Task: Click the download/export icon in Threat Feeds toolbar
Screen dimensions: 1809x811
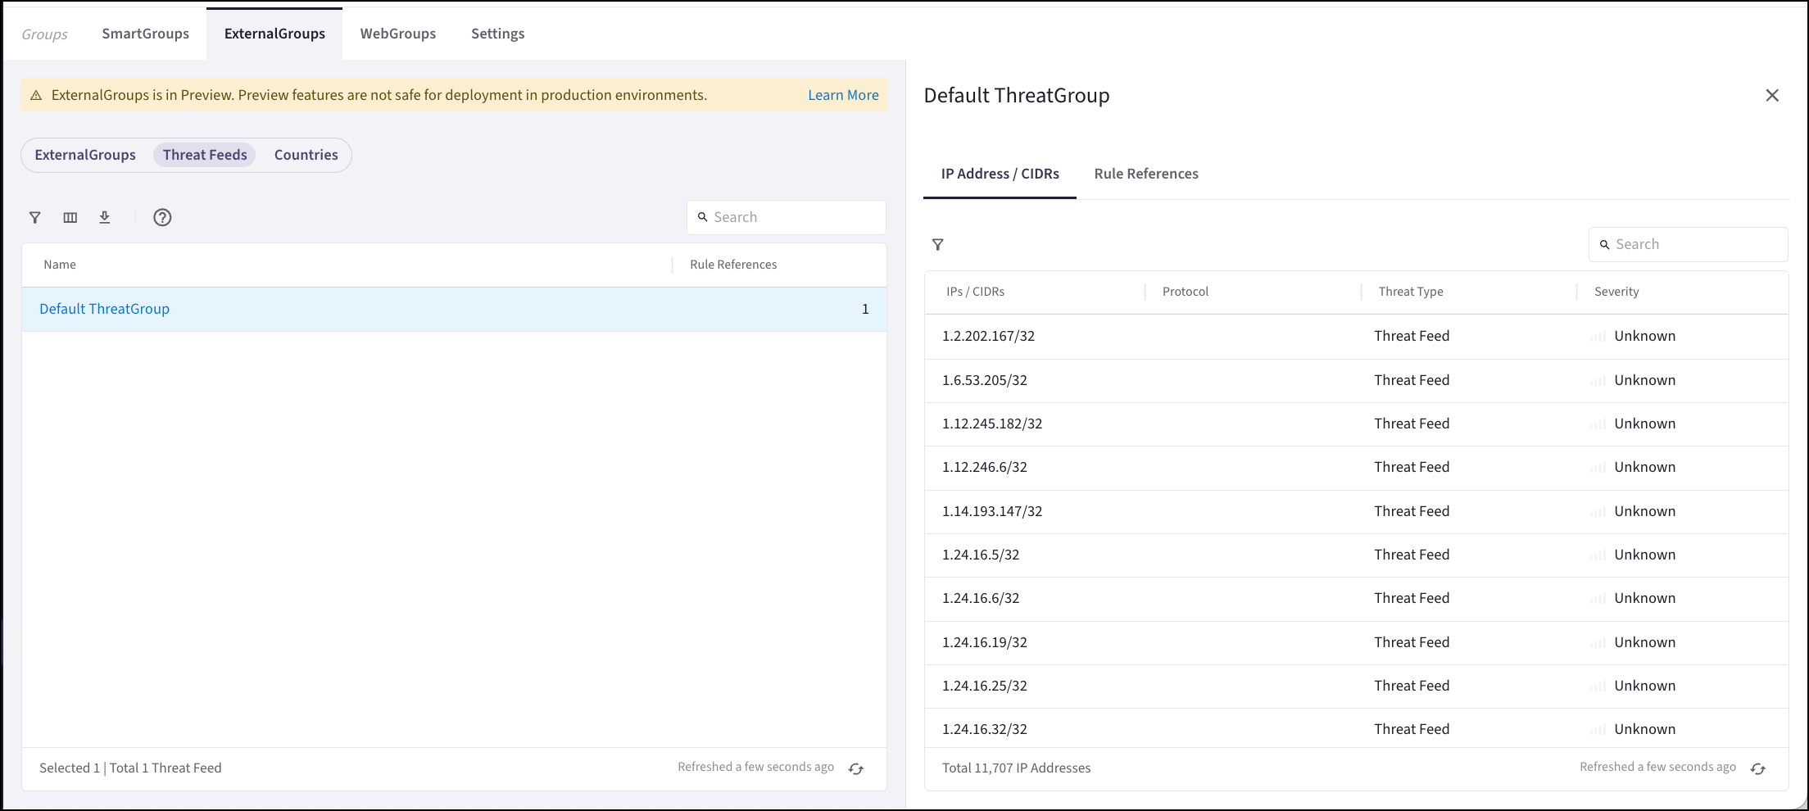Action: 105,217
